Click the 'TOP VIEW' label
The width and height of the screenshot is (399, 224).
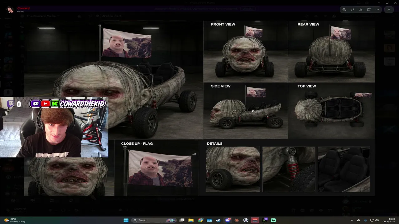point(307,86)
